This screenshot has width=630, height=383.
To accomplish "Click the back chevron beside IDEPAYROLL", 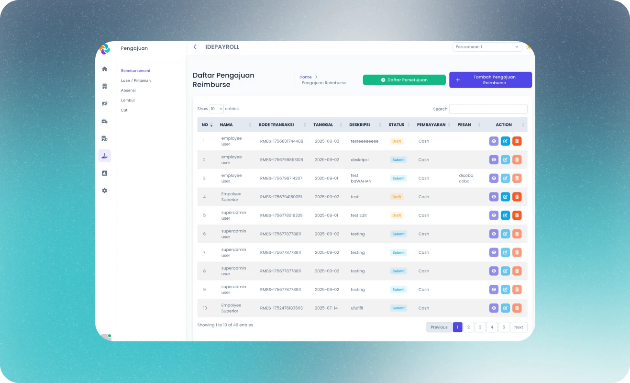I will (x=195, y=47).
